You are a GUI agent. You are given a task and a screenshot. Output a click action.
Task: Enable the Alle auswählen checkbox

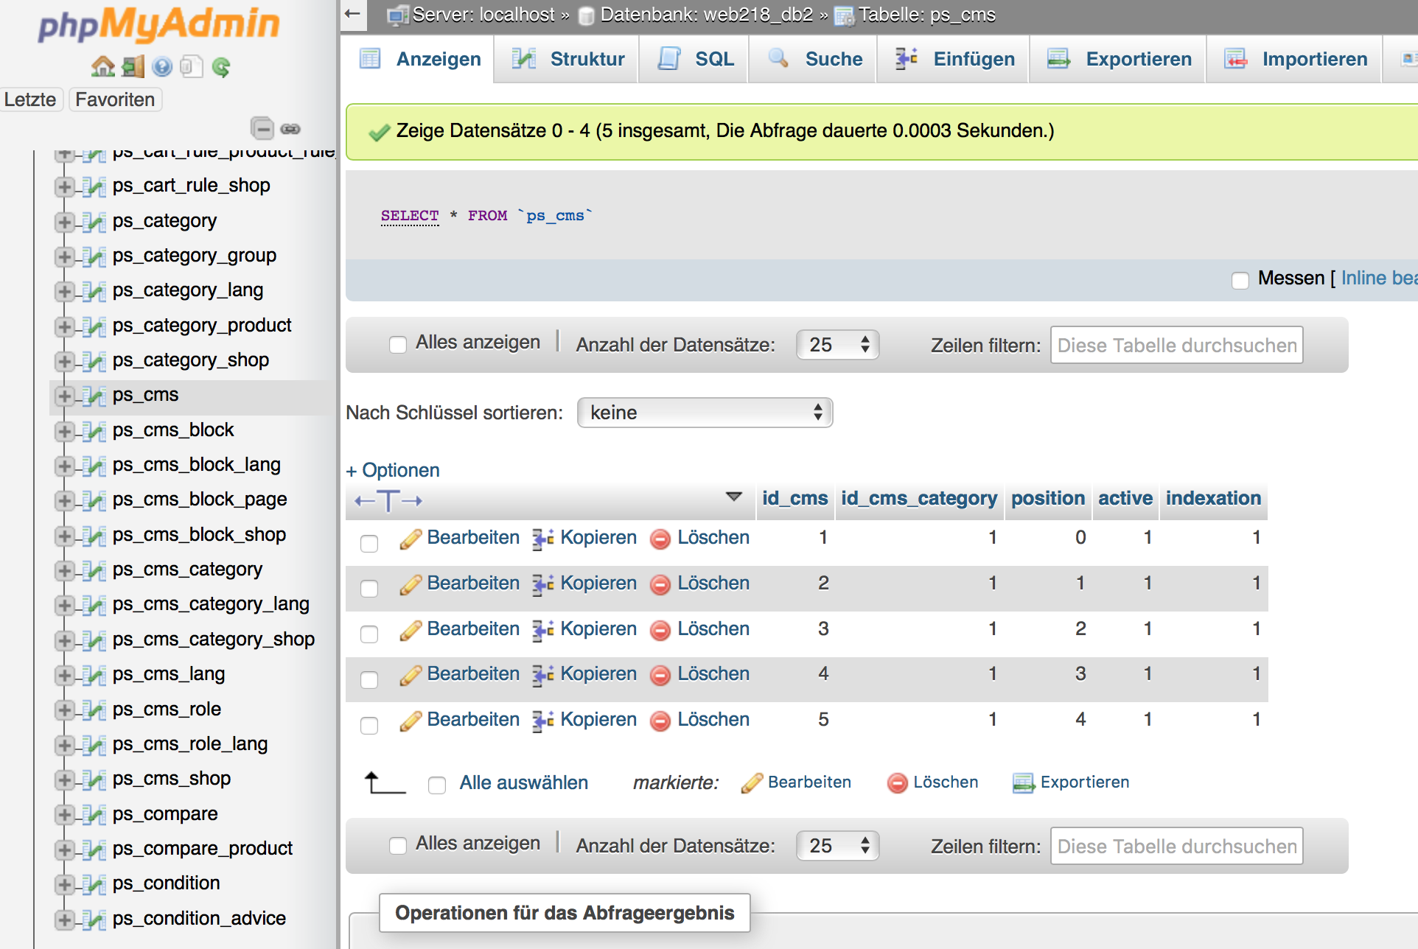pyautogui.click(x=437, y=785)
